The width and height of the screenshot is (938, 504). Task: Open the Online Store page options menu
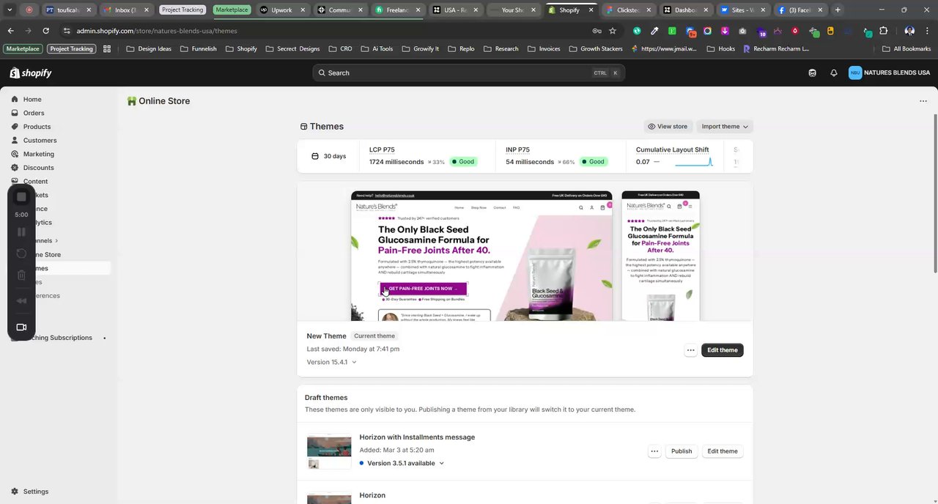923,101
